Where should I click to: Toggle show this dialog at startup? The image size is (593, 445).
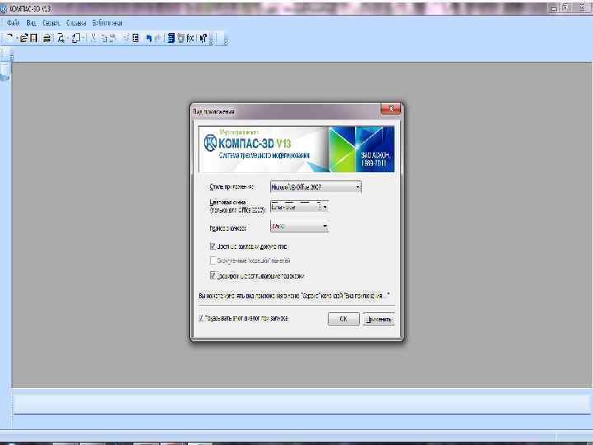201,318
